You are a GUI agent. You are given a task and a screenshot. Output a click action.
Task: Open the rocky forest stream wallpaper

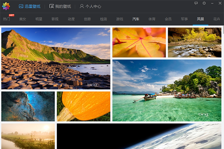click(195, 42)
